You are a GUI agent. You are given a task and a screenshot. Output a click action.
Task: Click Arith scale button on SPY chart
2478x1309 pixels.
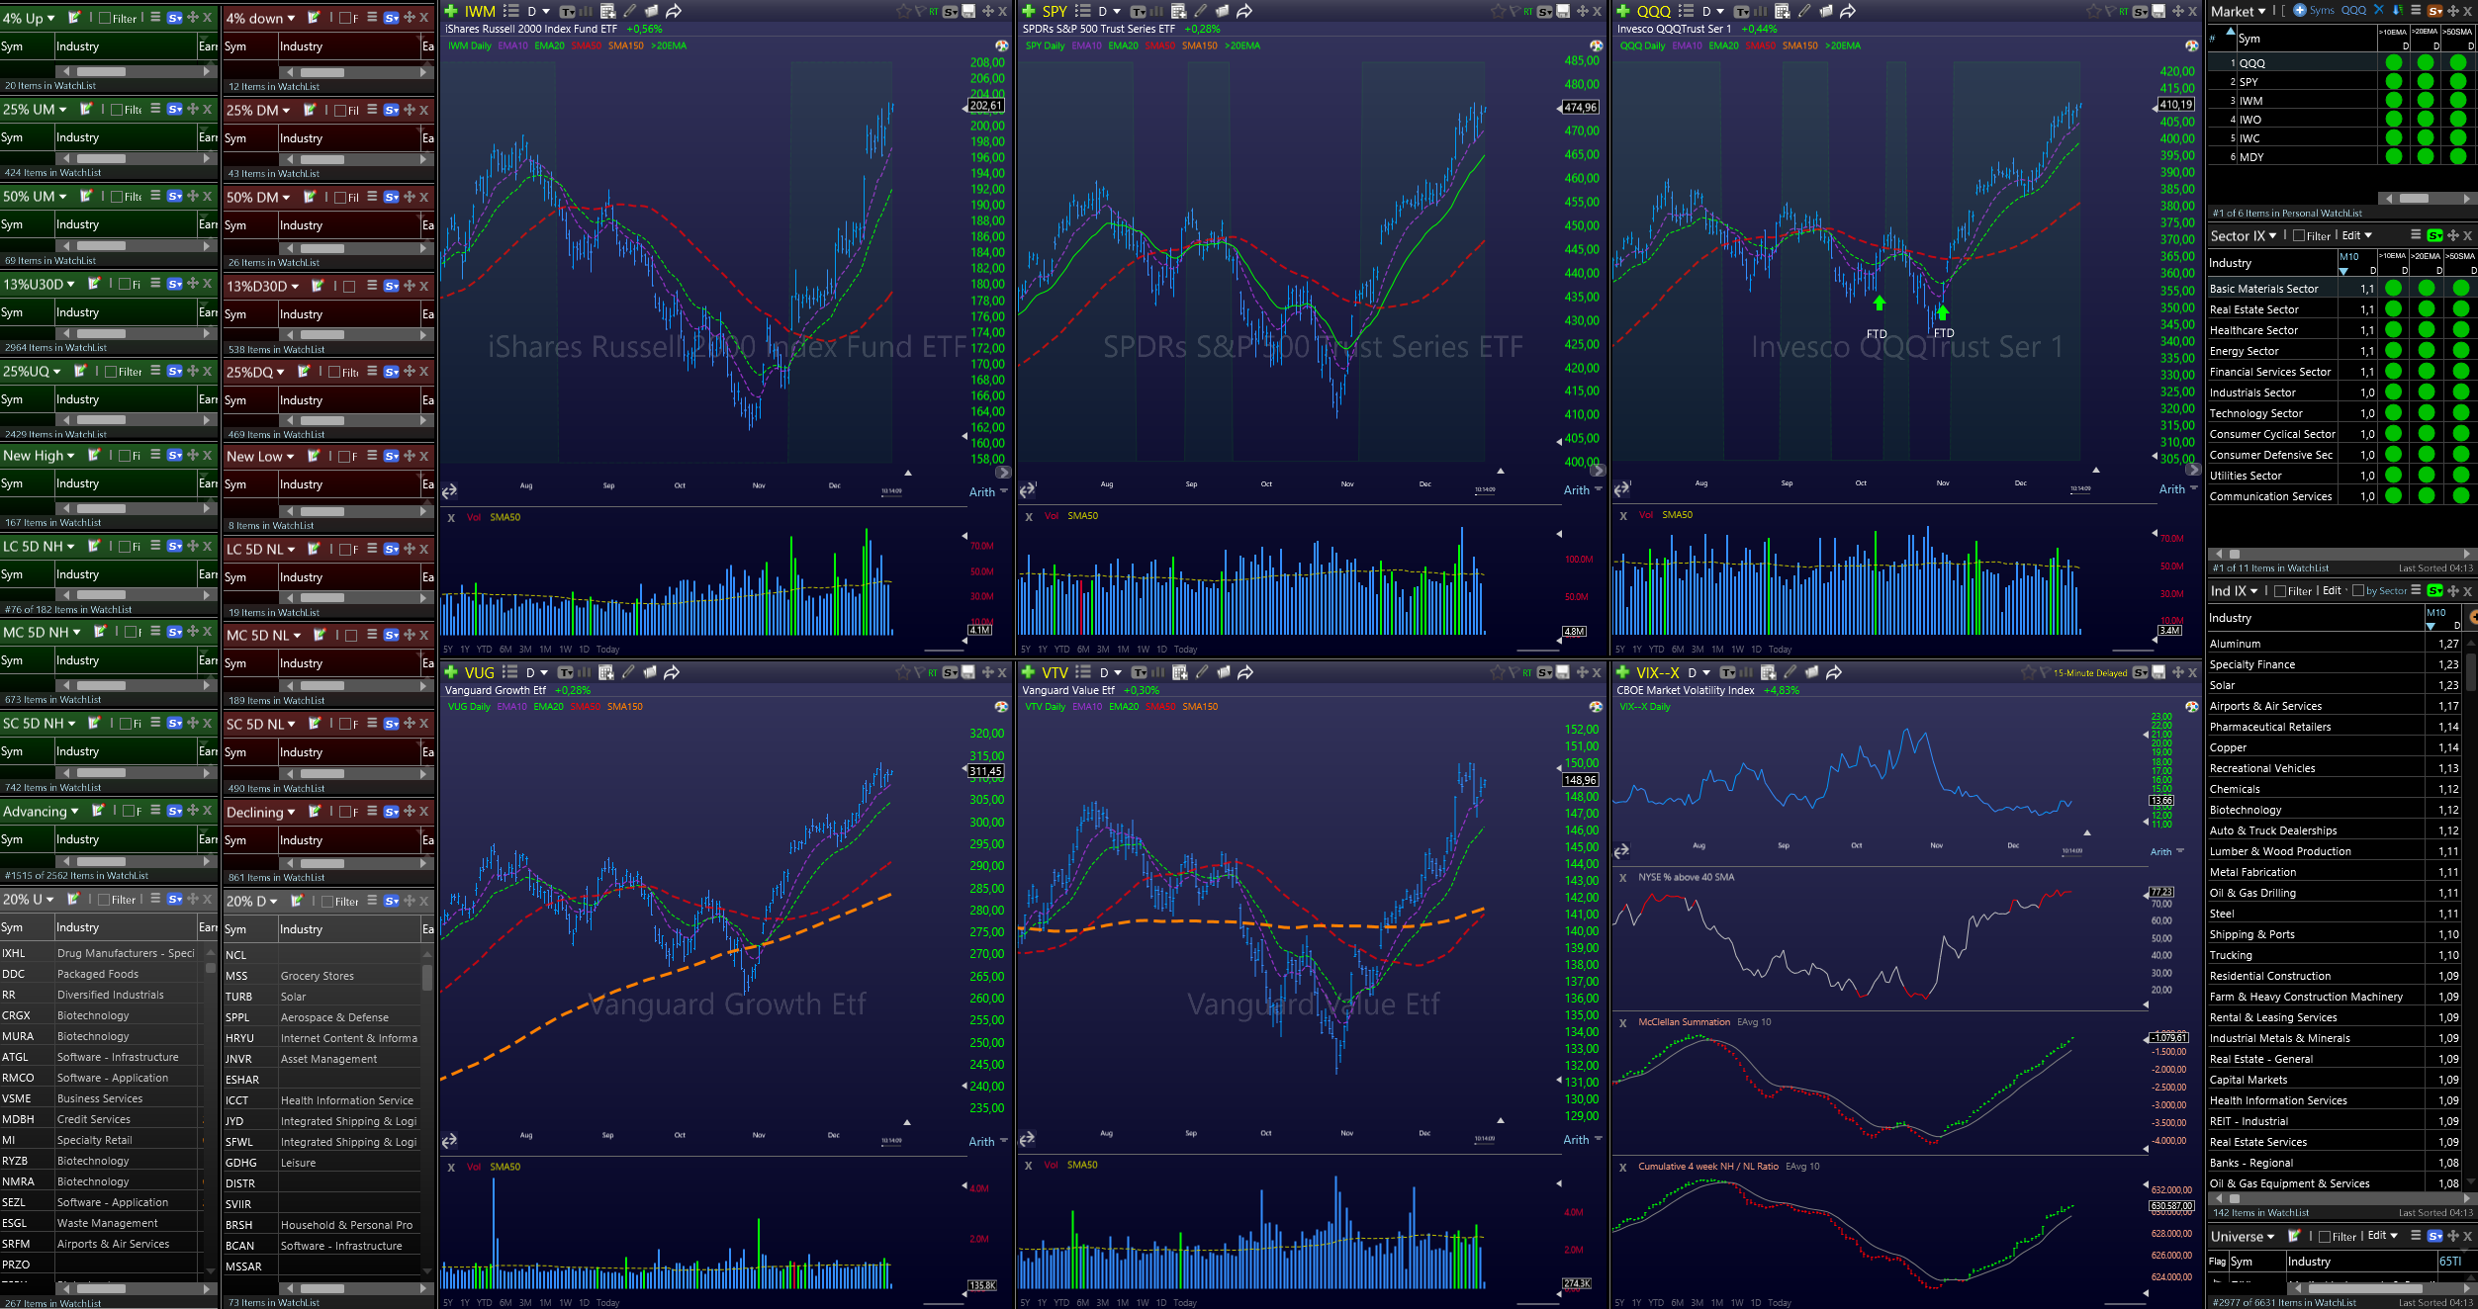(x=1576, y=490)
